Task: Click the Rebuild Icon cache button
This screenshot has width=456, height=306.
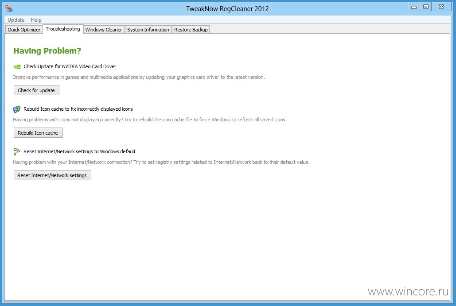Action: (38, 133)
